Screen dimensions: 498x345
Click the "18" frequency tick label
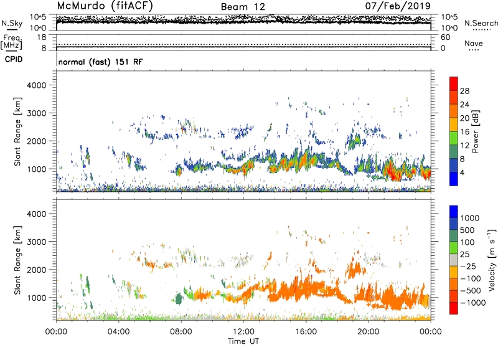tap(42, 37)
